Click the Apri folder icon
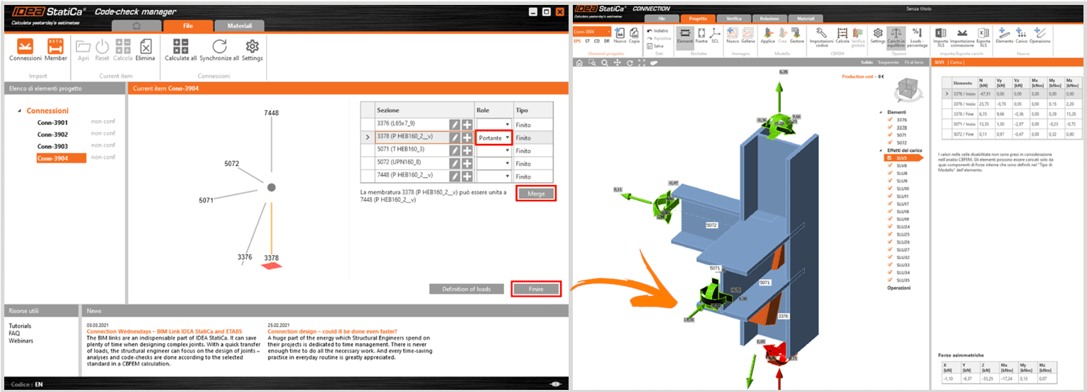 tap(83, 46)
